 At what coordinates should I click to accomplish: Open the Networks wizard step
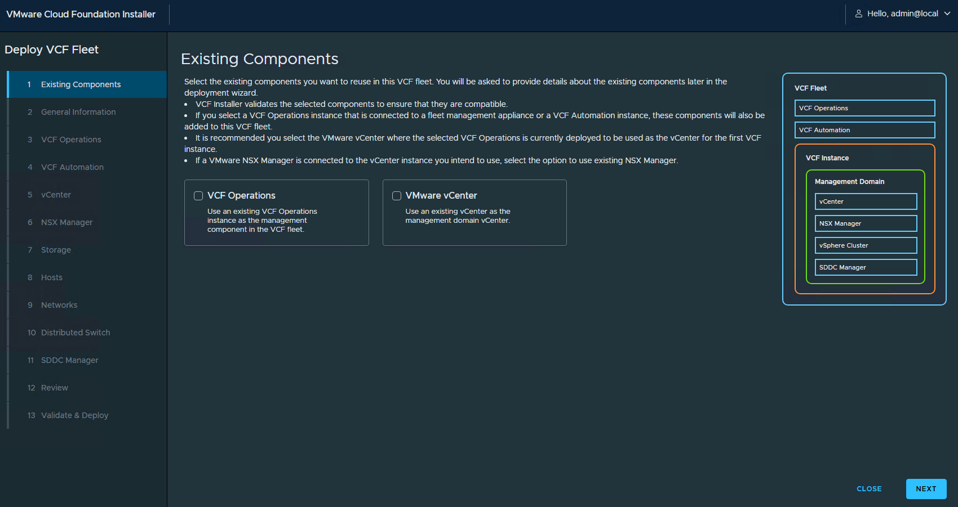[87, 305]
